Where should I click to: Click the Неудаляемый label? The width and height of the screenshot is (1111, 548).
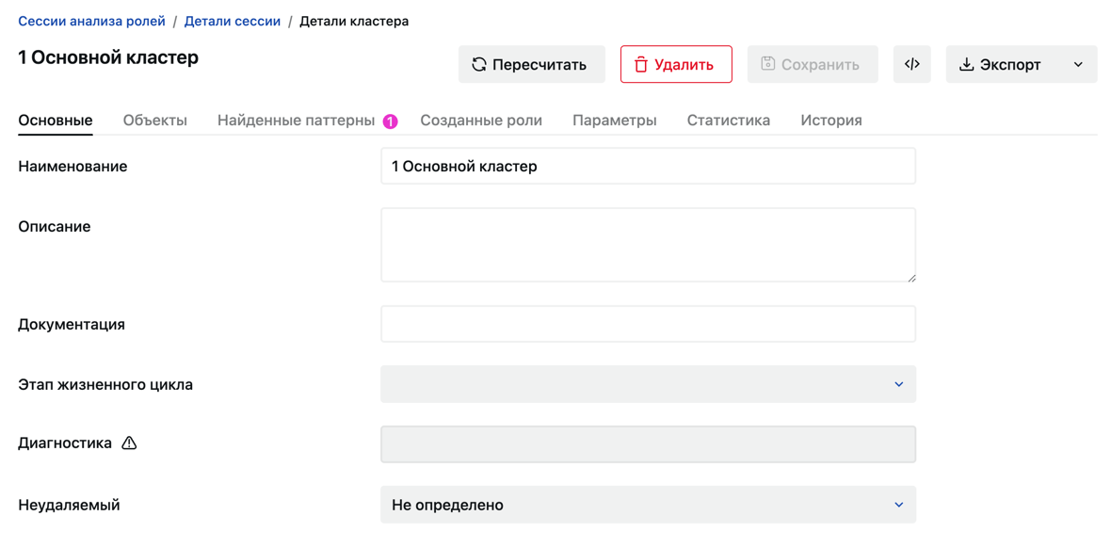[x=69, y=506]
